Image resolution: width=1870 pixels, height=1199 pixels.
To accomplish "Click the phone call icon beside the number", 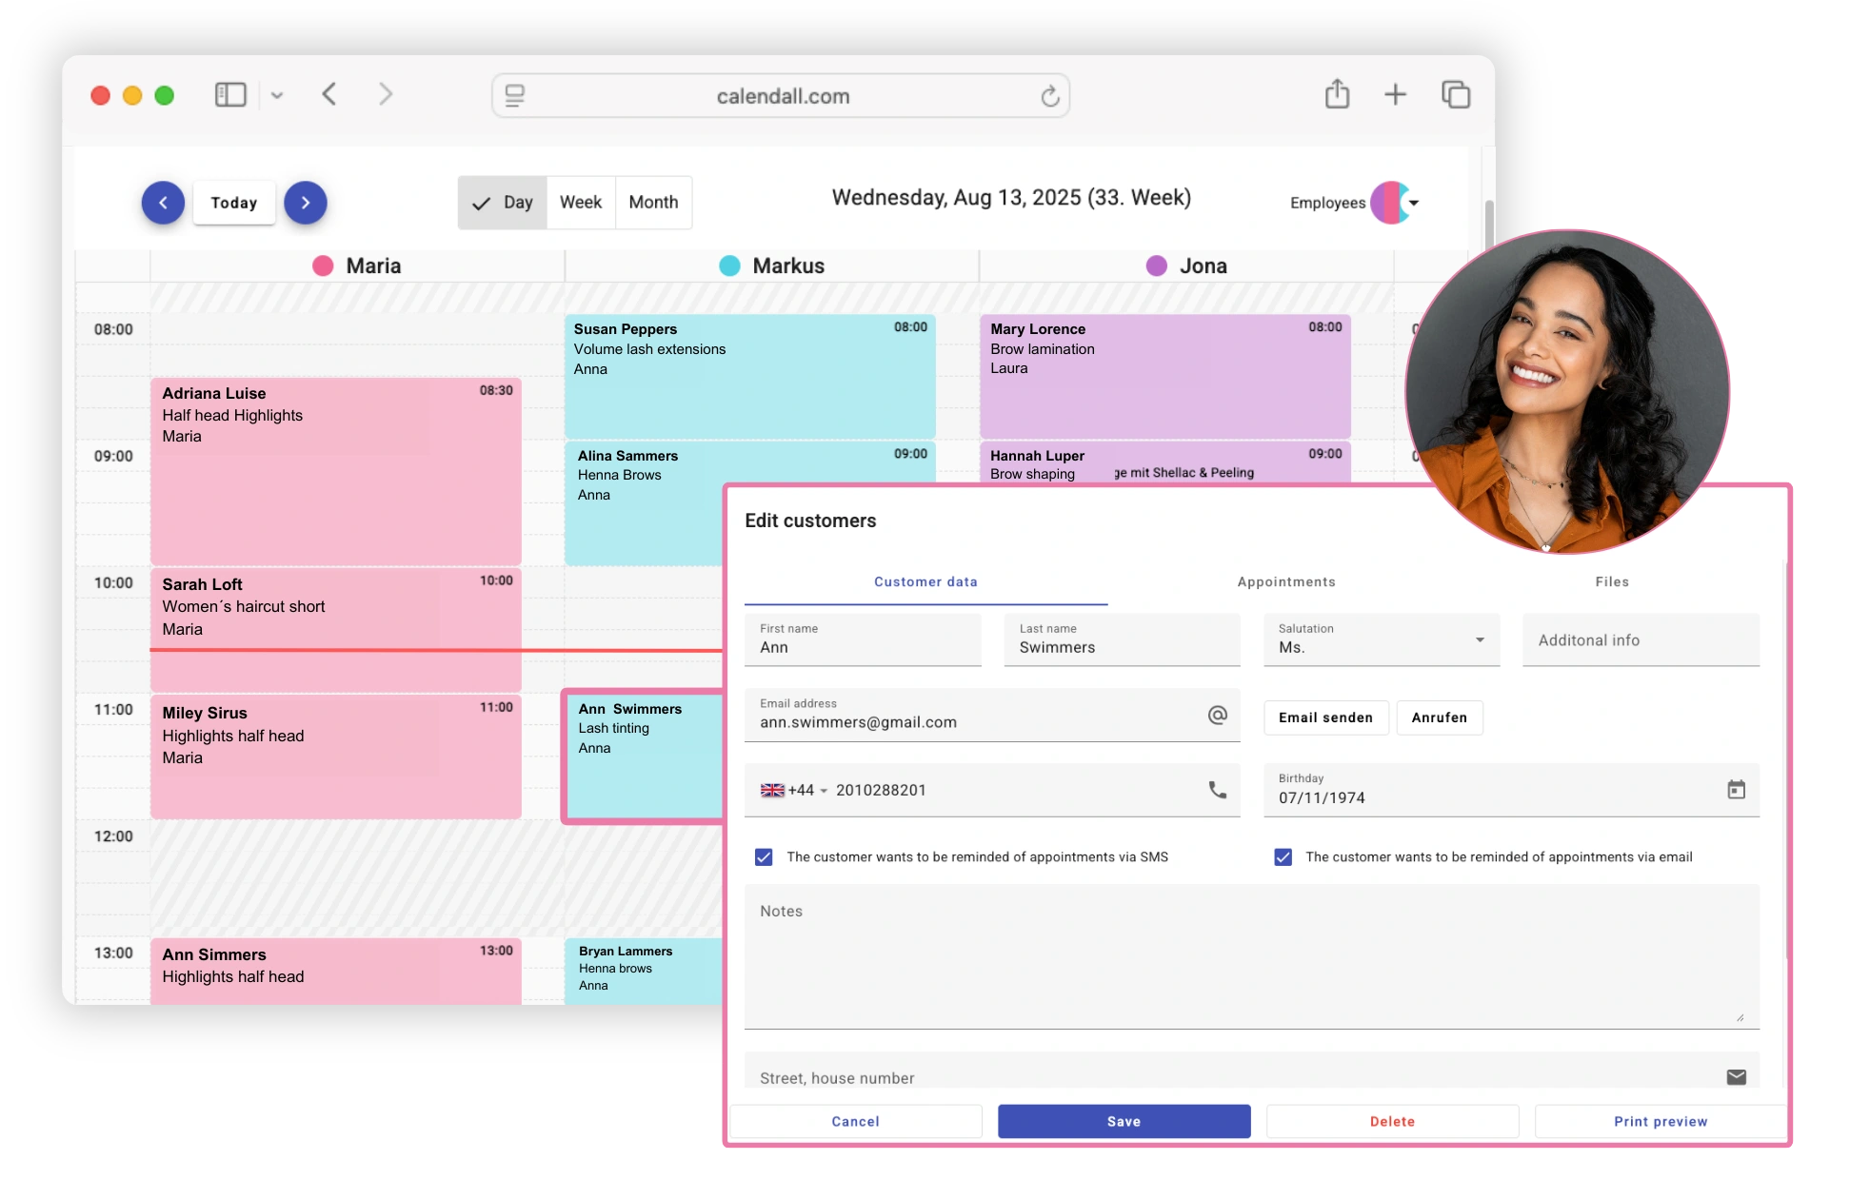I will pos(1218,790).
